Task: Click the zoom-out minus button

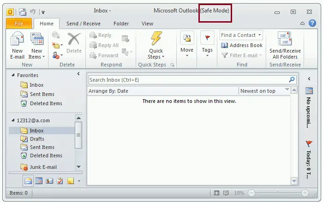Action: click(x=251, y=193)
